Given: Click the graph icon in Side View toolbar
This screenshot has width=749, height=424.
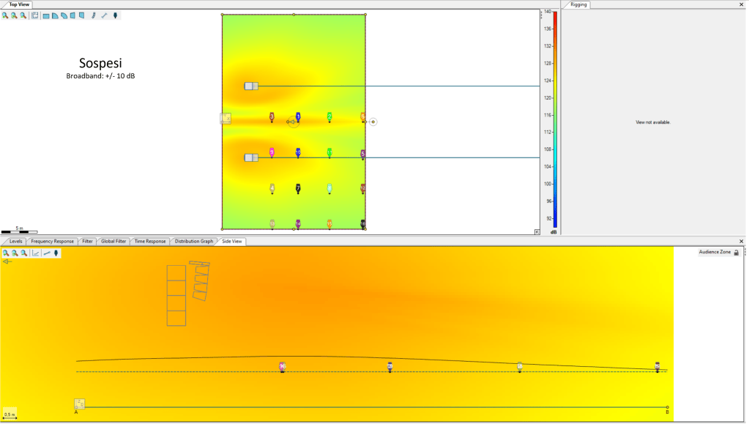Looking at the screenshot, I should (x=35, y=253).
